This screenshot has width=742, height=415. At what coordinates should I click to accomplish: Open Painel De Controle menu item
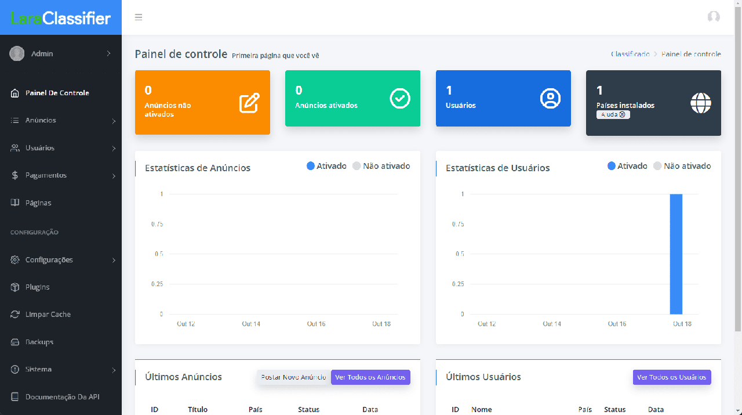(61, 93)
